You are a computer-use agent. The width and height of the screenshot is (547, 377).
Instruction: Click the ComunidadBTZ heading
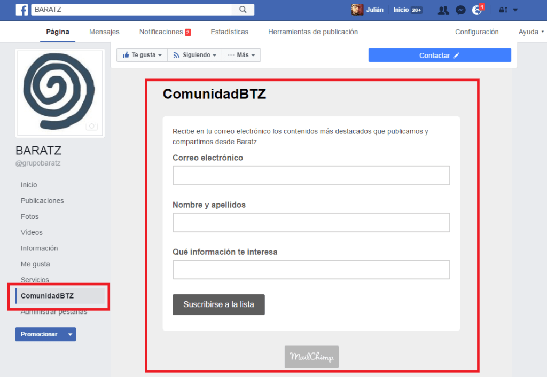tap(215, 94)
